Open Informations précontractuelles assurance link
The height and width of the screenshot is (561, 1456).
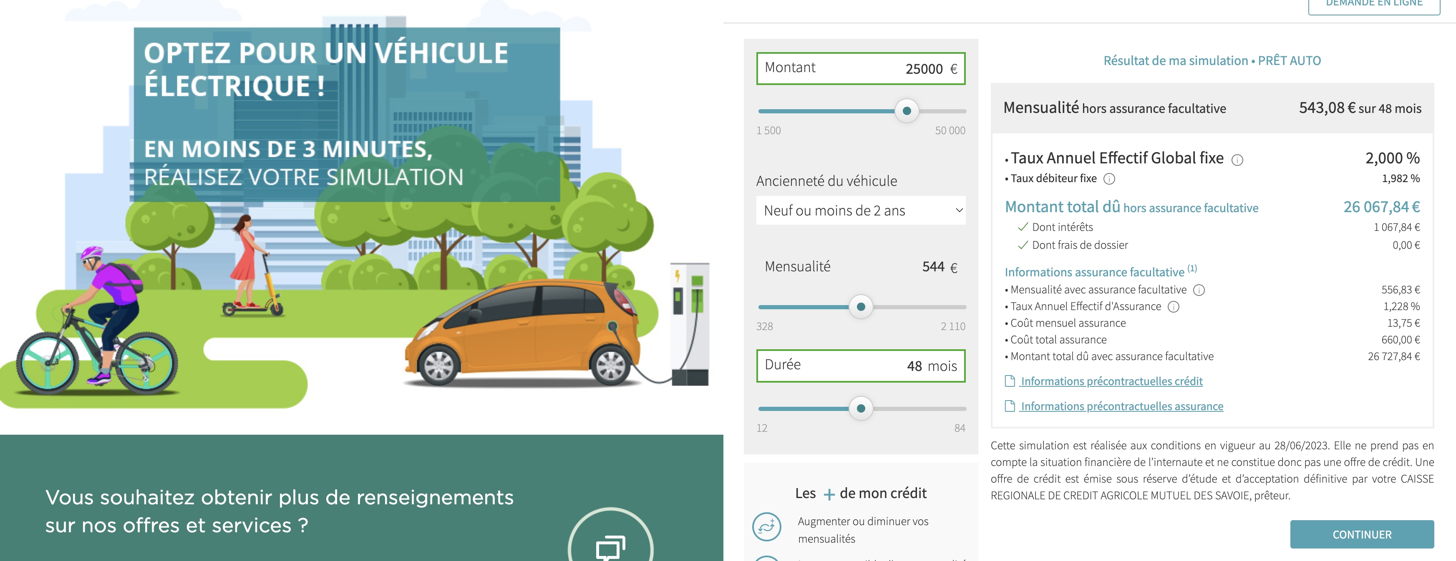(x=1121, y=406)
